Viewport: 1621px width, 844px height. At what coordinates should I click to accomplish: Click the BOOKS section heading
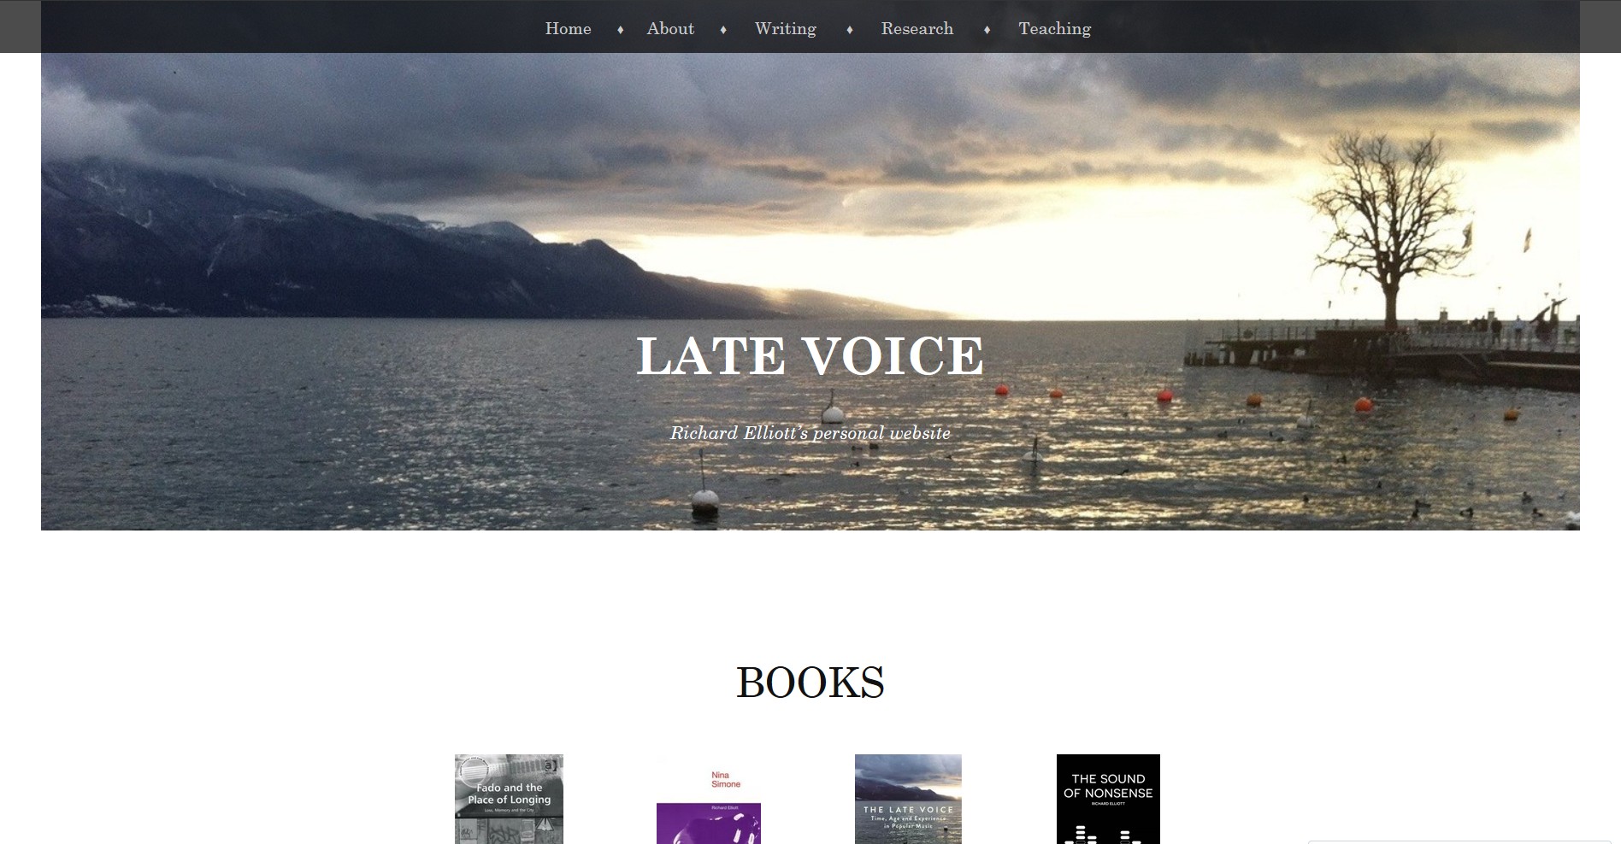(x=810, y=683)
